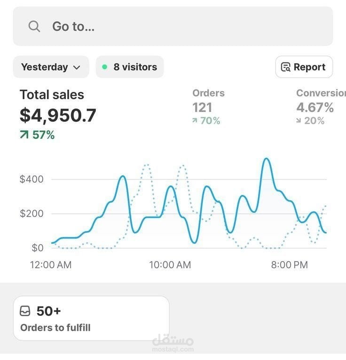
Task: Click the search magnifier icon
Action: (x=34, y=26)
